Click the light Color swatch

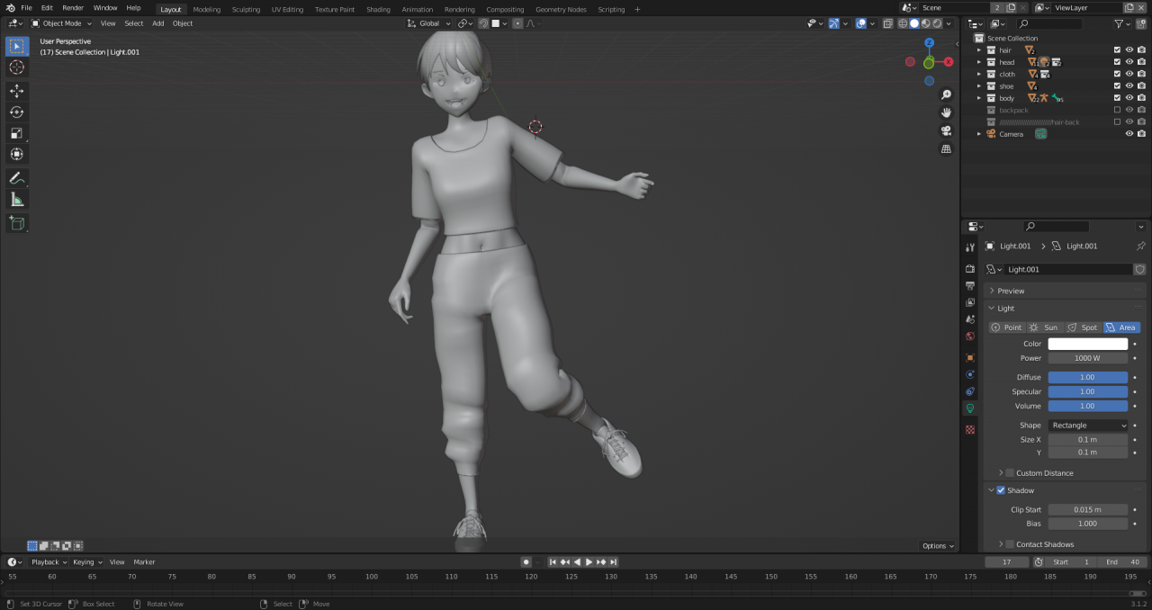pyautogui.click(x=1087, y=344)
